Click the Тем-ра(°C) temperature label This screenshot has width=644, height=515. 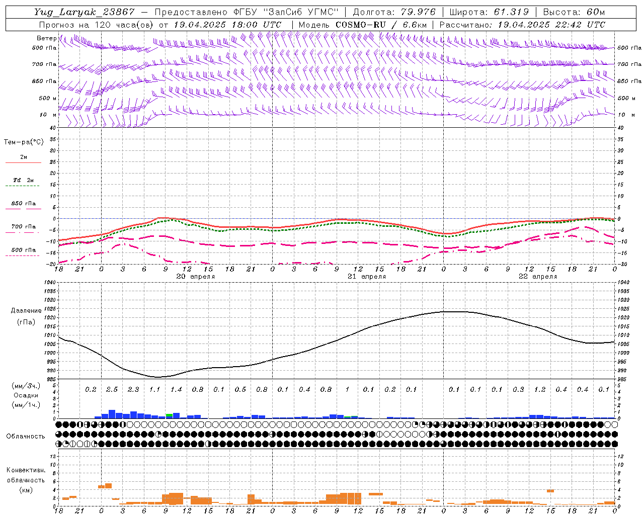point(24,142)
